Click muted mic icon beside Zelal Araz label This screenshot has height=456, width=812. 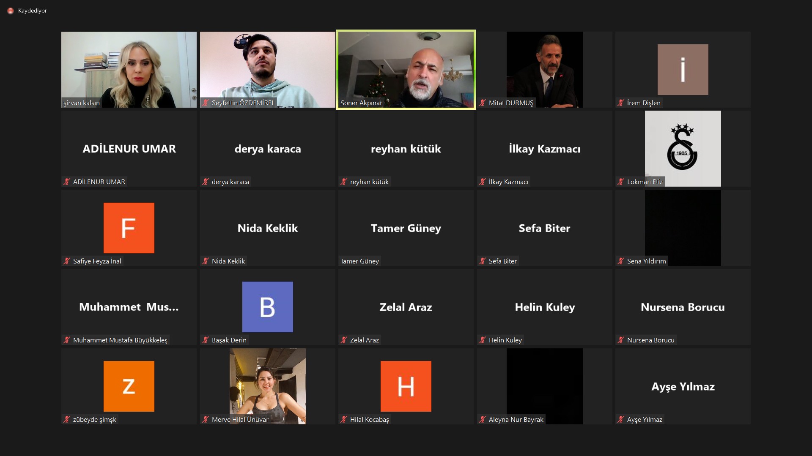click(x=344, y=340)
